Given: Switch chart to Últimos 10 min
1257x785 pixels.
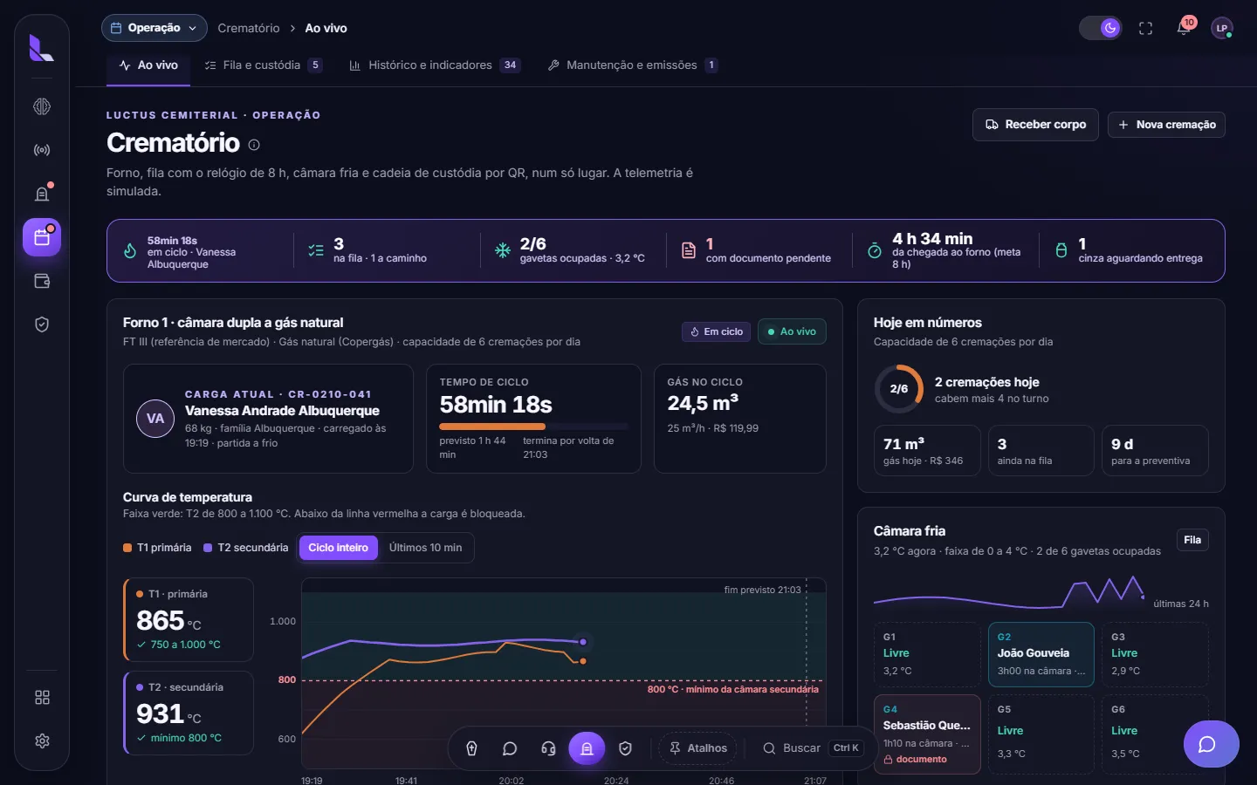Looking at the screenshot, I should coord(425,548).
